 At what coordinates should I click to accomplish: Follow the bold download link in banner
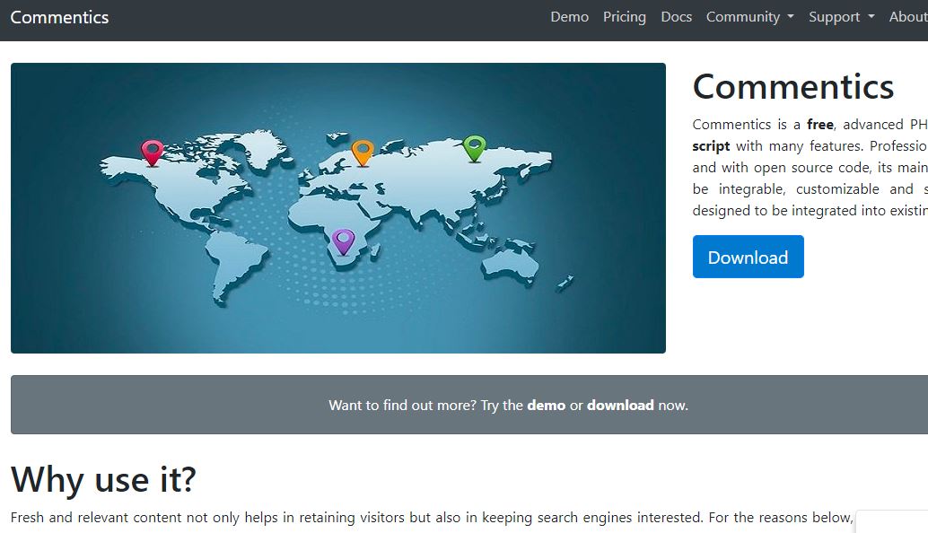click(x=620, y=406)
